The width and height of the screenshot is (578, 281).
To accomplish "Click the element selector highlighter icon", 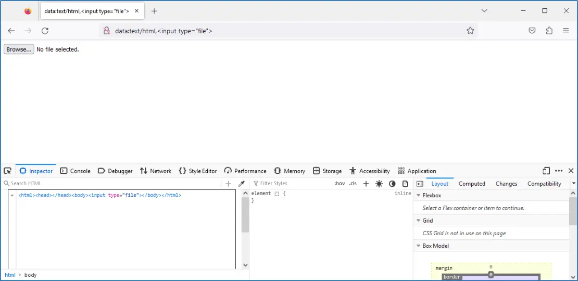I will click(277, 194).
